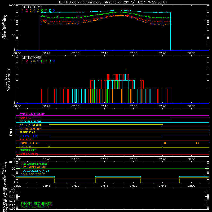This screenshot has width=212, height=212.
Task: Click detector 4 in front-segments legend
Action: point(34,11)
